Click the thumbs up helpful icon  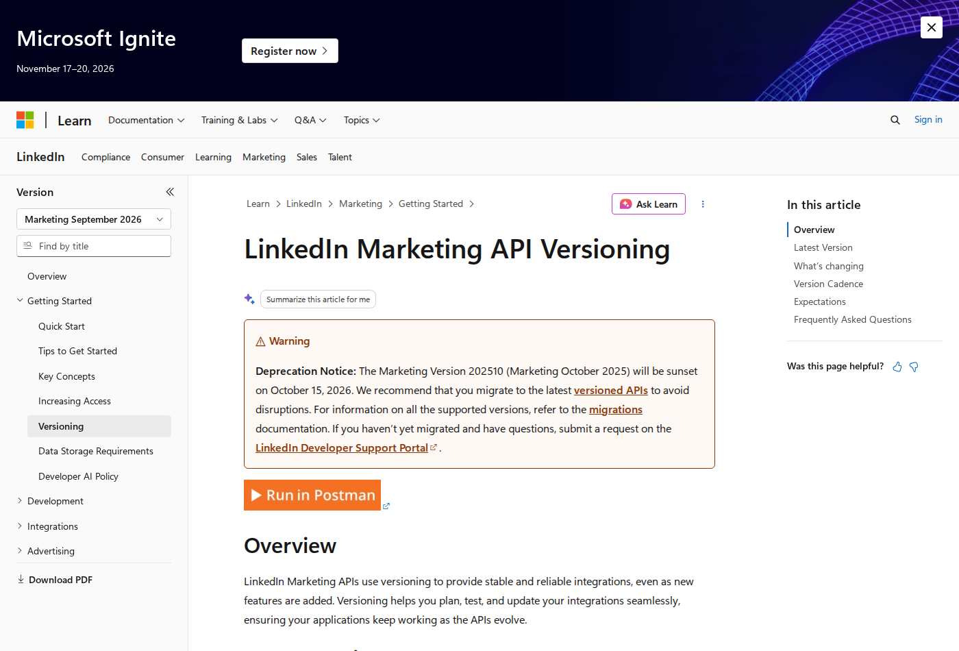coord(897,367)
